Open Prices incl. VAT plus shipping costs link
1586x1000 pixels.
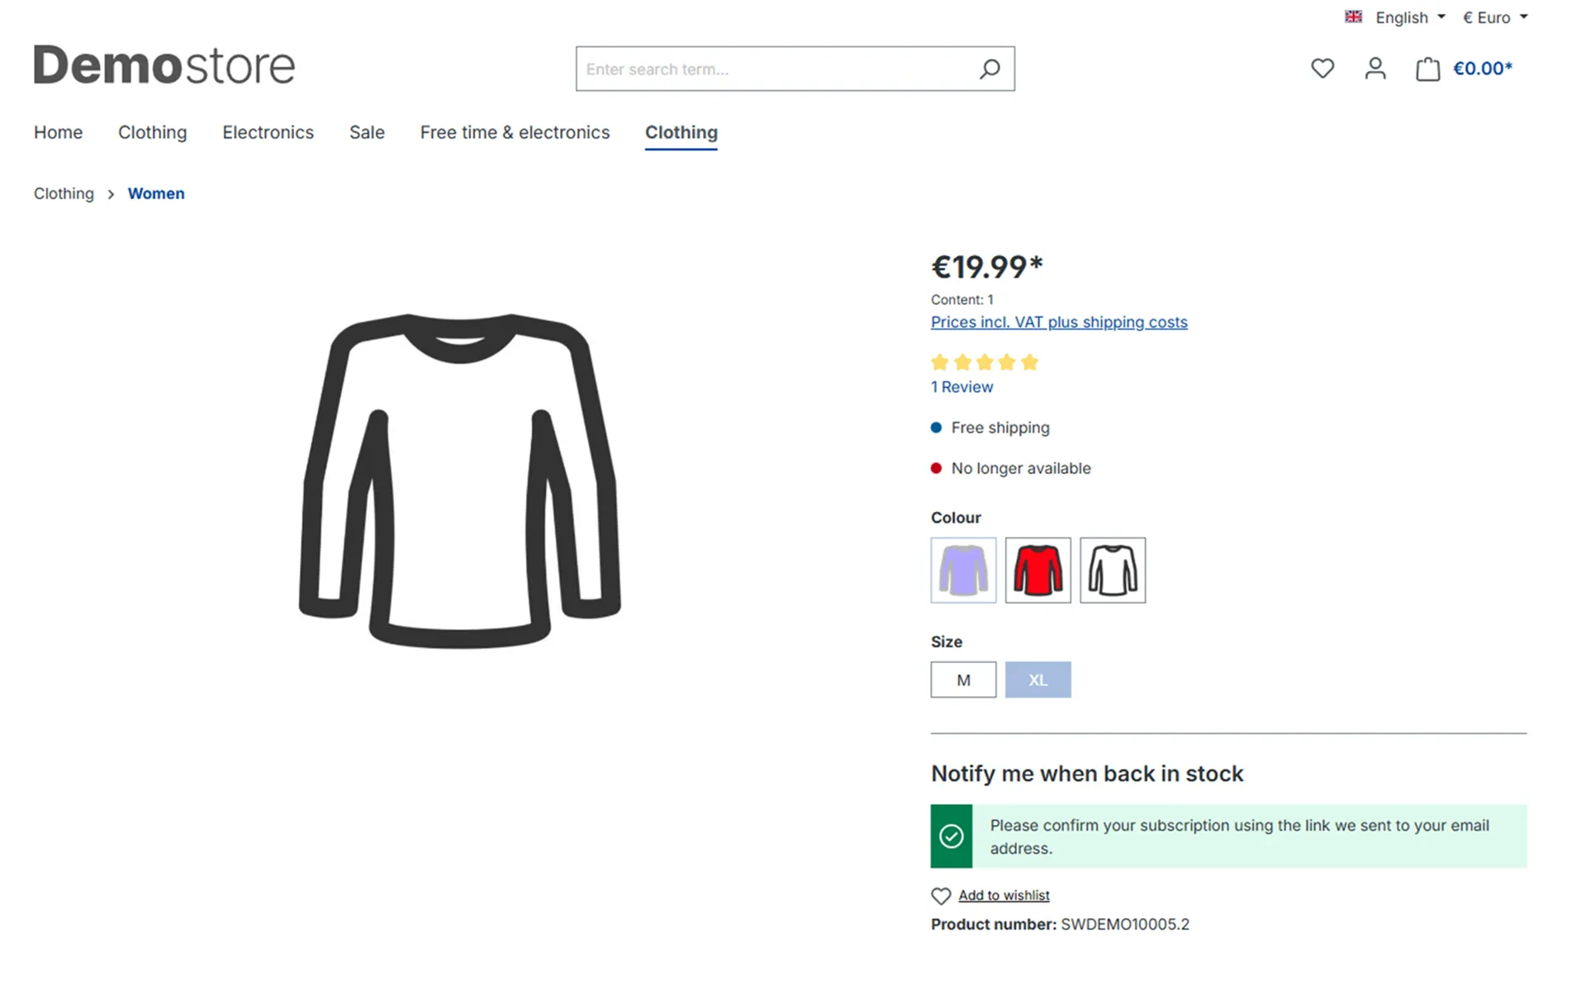1059,322
